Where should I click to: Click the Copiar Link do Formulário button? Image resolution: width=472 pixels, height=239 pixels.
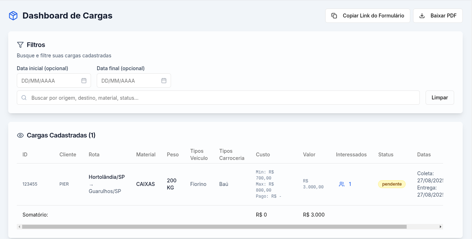tap(367, 16)
